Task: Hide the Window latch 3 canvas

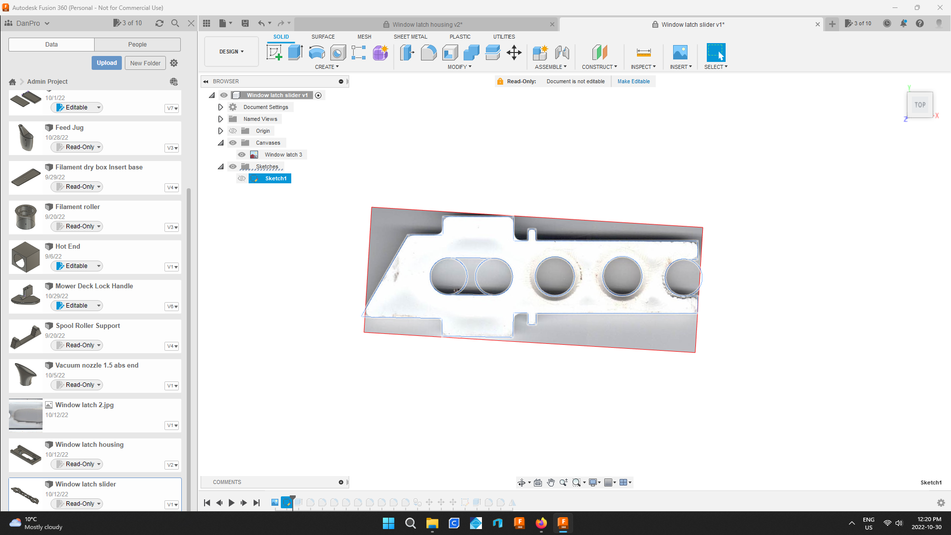Action: tap(242, 155)
